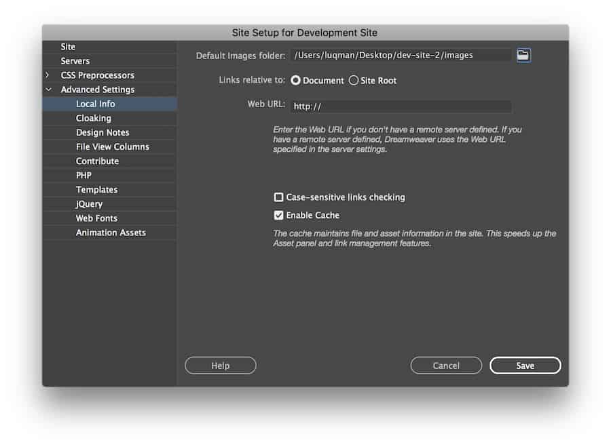Image resolution: width=611 pixels, height=447 pixels.
Task: Select the Document radio button
Action: click(296, 80)
